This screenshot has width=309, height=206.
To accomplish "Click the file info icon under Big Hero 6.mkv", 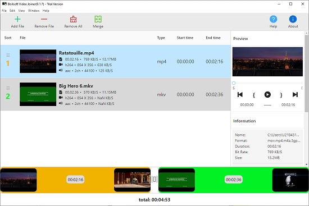I will [61, 92].
